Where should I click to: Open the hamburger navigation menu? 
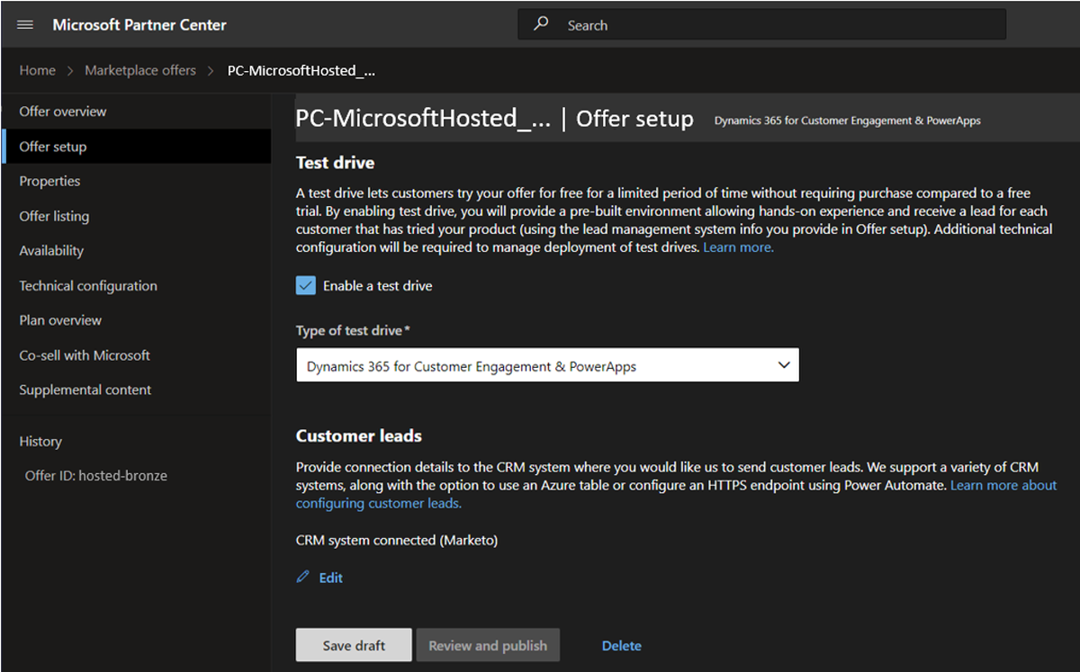(25, 25)
